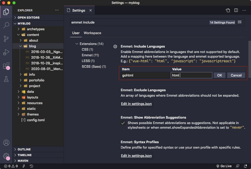Open the Source Control view icon
Image resolution: width=251 pixels, height=169 pixels.
point(6,39)
